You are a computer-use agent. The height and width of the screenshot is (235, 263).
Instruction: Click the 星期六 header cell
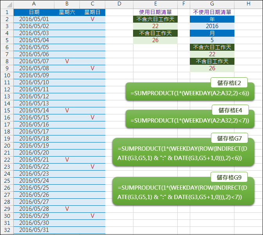67,12
